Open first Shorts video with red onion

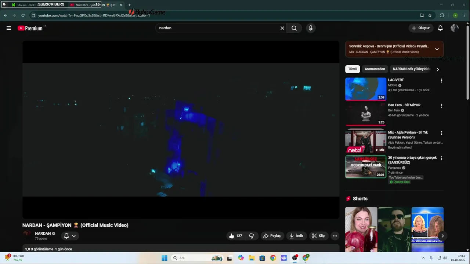[361, 230]
